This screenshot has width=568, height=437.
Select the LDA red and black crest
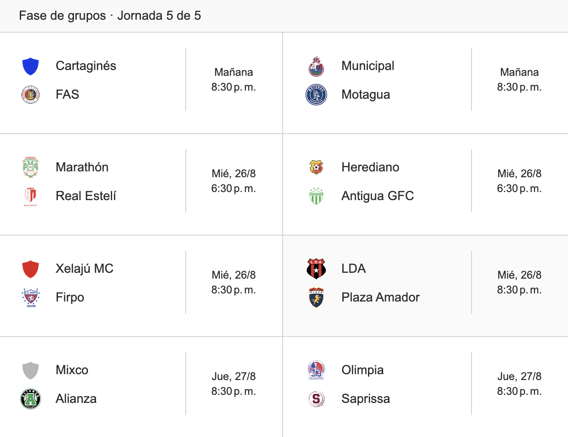[x=316, y=269]
